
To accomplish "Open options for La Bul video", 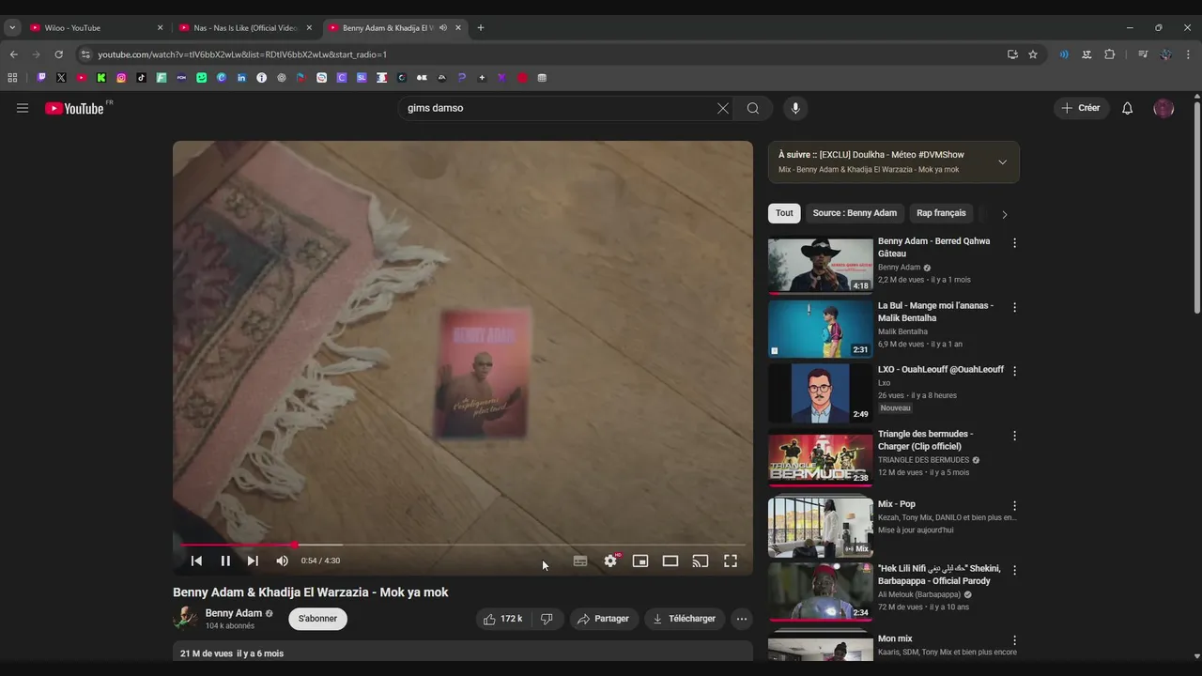I will [x=1014, y=307].
